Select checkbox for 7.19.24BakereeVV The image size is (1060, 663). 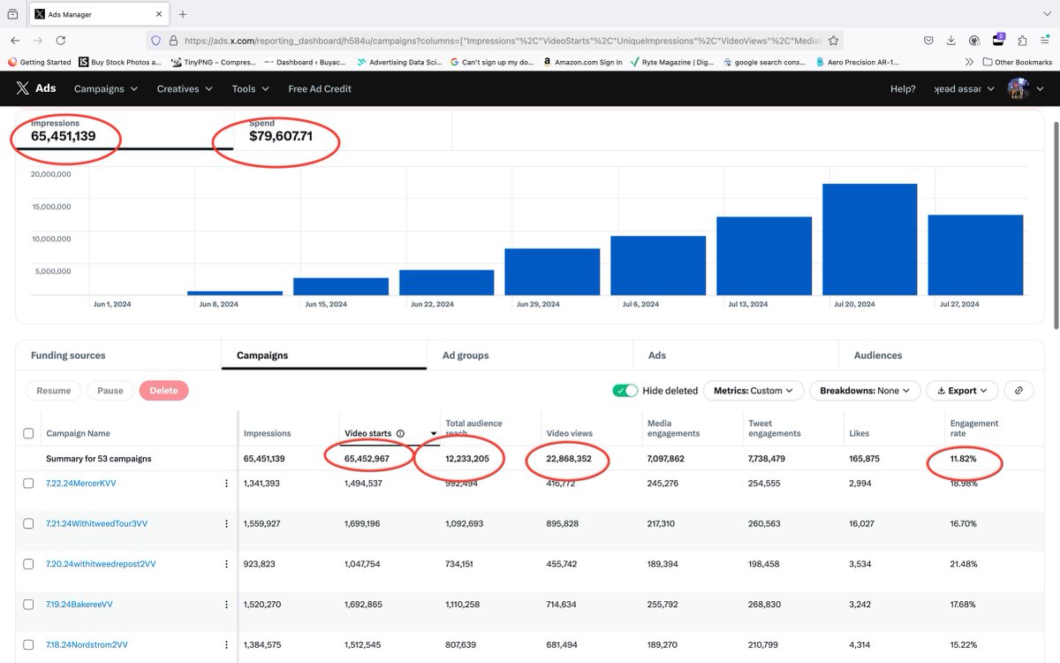(x=28, y=605)
